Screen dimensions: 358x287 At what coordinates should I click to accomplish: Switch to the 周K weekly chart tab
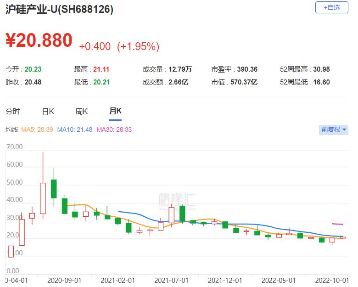click(x=82, y=111)
